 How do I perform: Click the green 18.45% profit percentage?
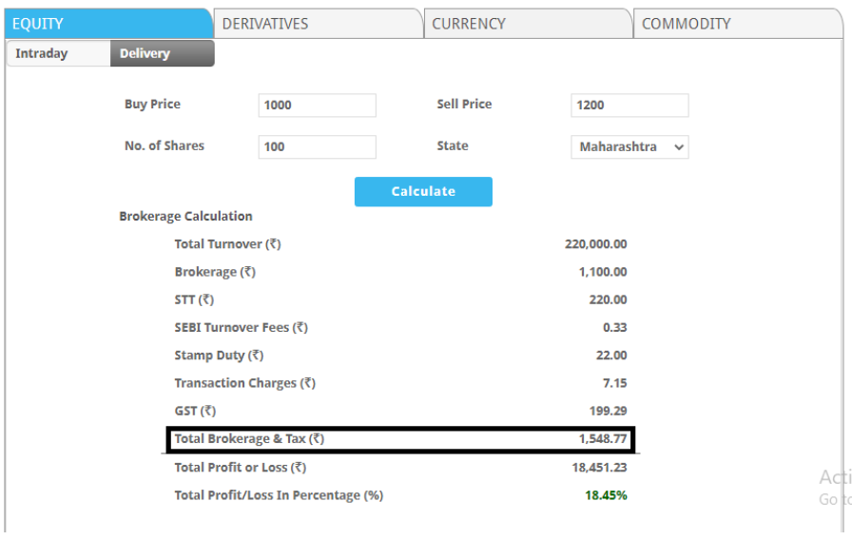[606, 495]
